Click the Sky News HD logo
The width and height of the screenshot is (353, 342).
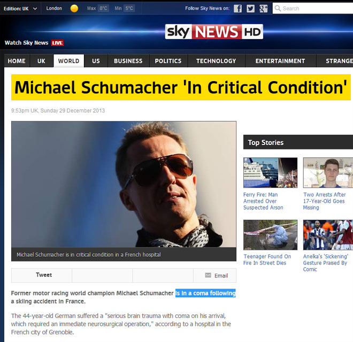214,31
